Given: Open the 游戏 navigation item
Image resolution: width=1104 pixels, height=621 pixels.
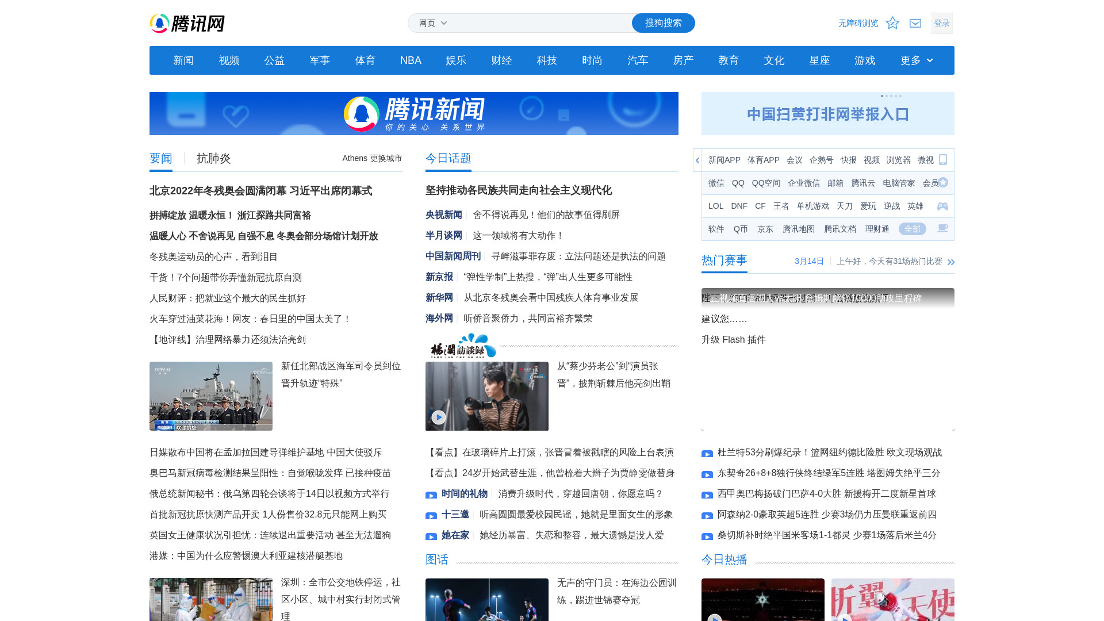Looking at the screenshot, I should 865,60.
